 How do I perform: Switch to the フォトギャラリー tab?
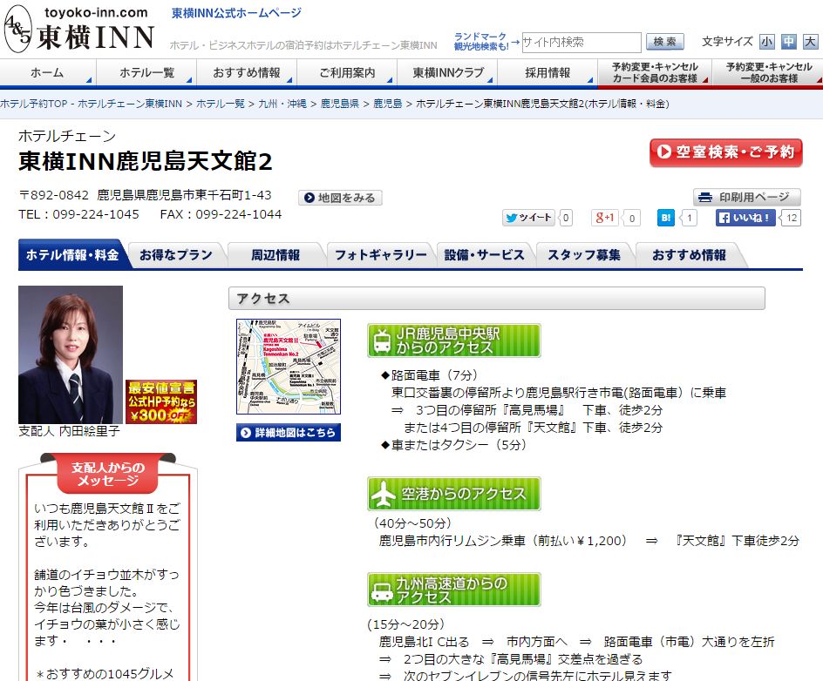[380, 255]
